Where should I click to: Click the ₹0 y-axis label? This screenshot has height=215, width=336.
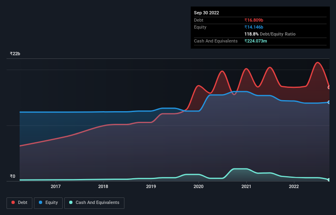coord(12,176)
